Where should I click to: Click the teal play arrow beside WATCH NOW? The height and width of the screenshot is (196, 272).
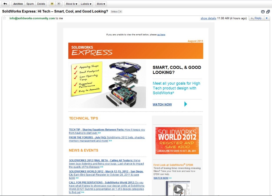pos(186,104)
